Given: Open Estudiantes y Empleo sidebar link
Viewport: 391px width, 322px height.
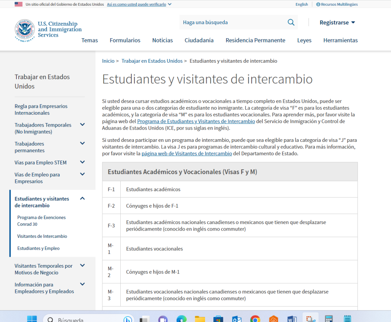Looking at the screenshot, I should [x=39, y=248].
